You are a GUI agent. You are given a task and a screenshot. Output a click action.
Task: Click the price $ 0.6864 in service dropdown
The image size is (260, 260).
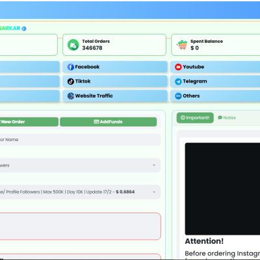tap(125, 192)
